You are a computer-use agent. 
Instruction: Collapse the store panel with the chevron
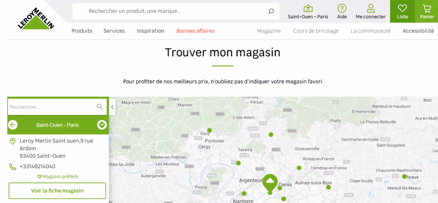coord(112,107)
